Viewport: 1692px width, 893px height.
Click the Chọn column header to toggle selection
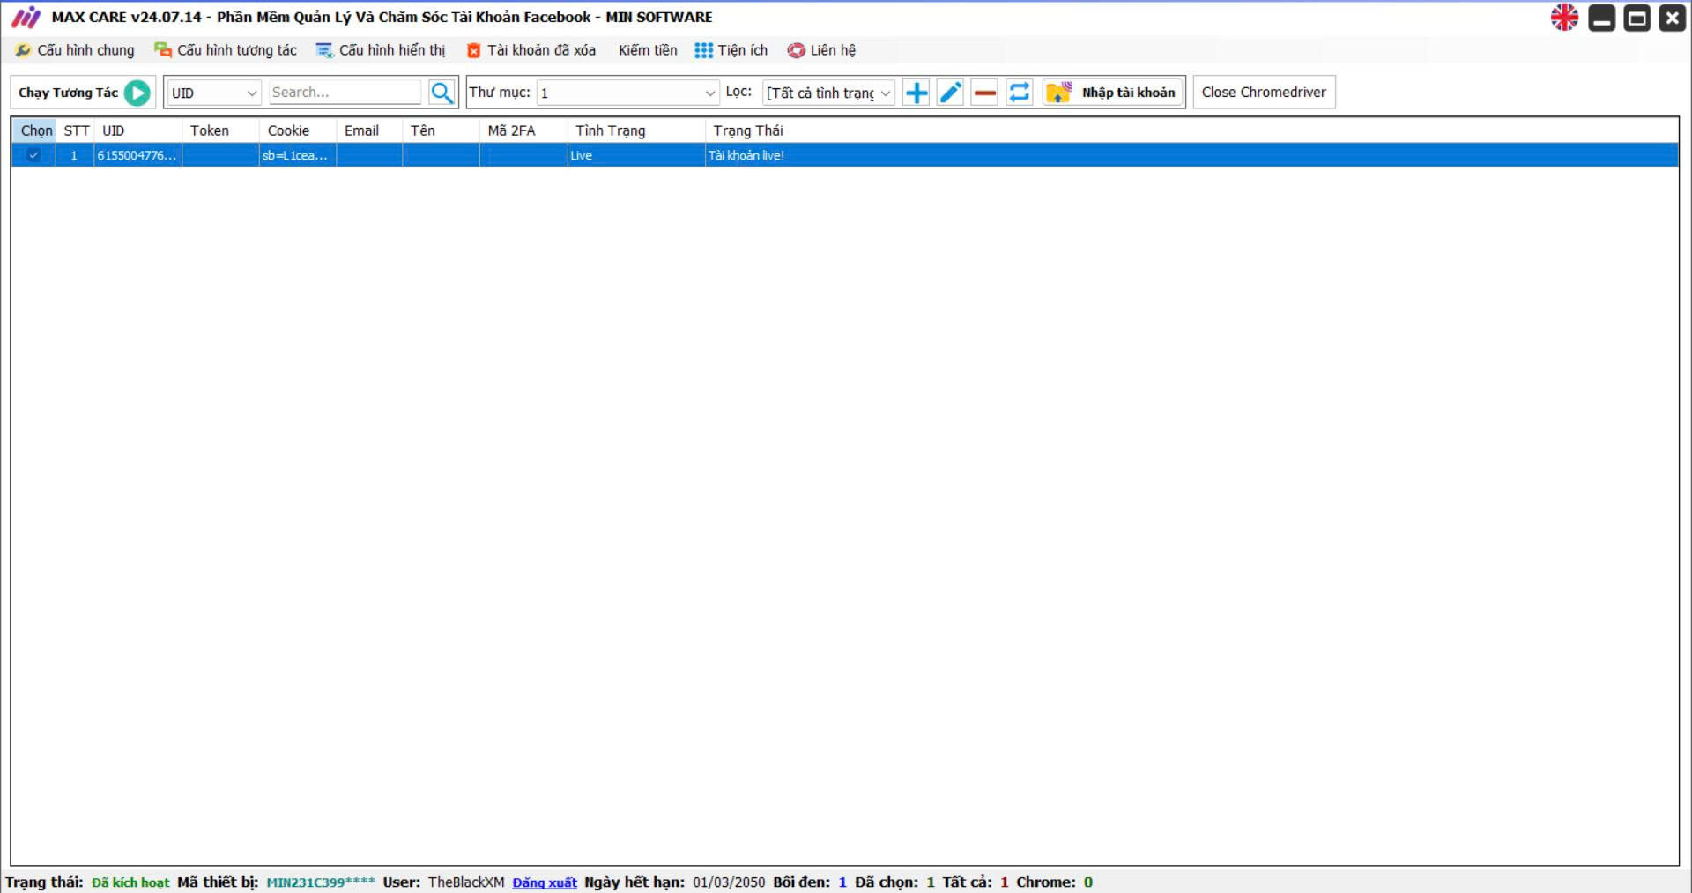36,130
